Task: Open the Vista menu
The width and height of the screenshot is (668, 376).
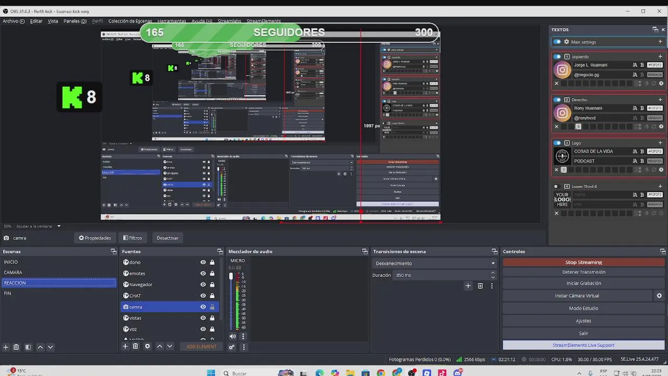Action: pyautogui.click(x=53, y=21)
